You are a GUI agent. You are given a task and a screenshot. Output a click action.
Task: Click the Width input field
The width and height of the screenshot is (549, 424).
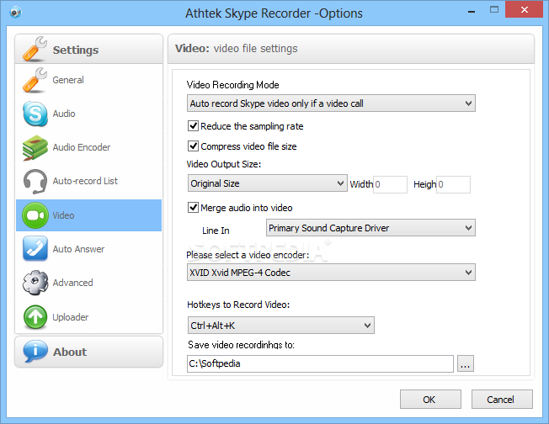[390, 184]
